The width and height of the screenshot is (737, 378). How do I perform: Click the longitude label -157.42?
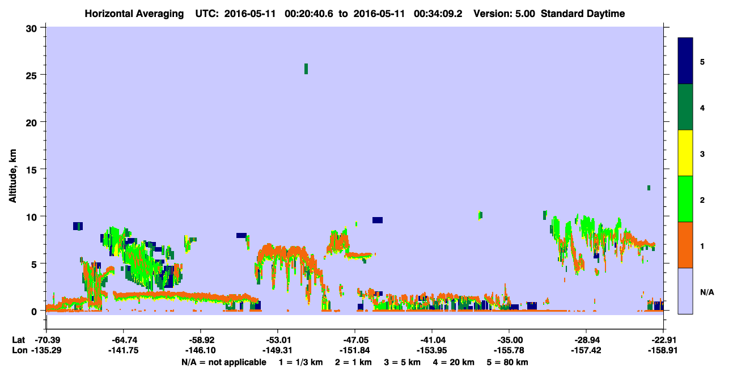pos(586,351)
